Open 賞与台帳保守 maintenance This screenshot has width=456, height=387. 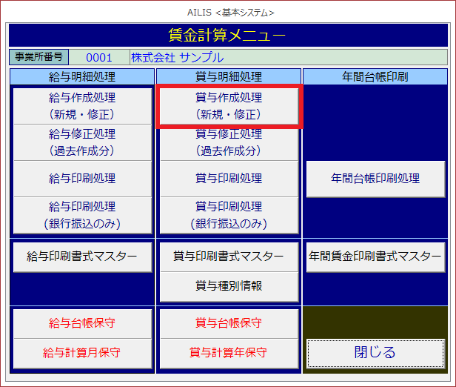point(228,323)
